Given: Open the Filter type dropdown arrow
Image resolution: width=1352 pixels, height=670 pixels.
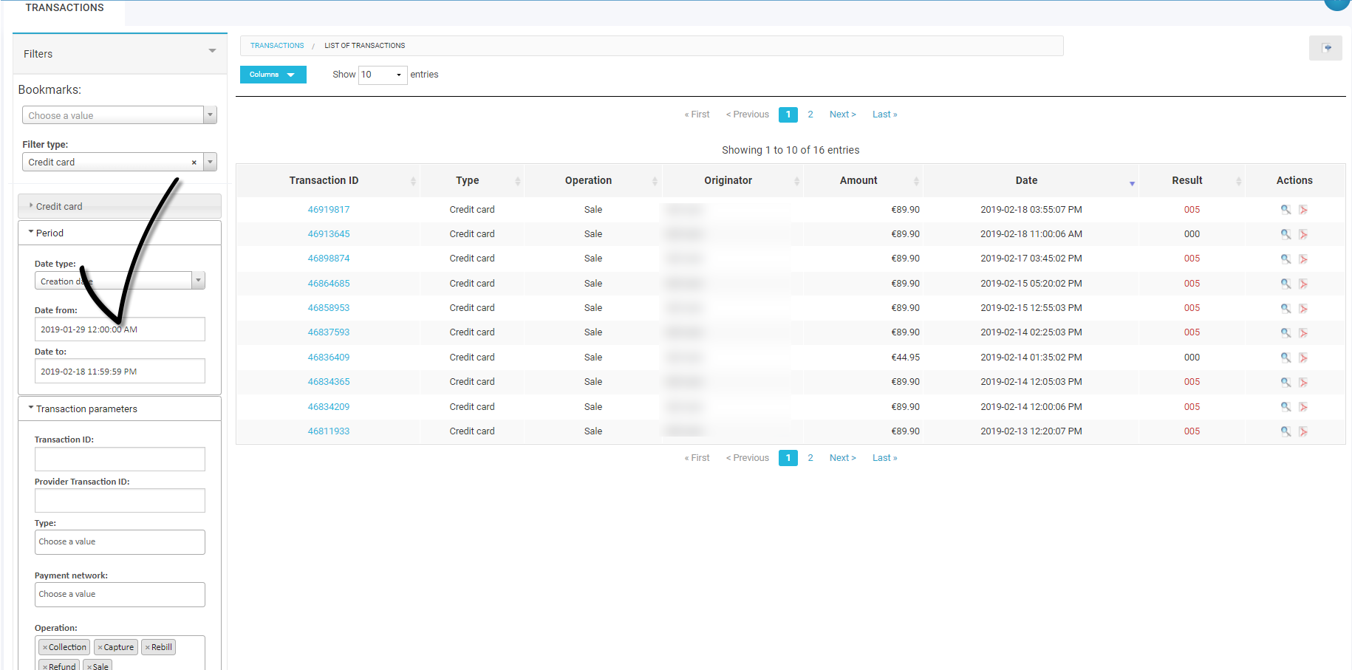Looking at the screenshot, I should tap(211, 162).
